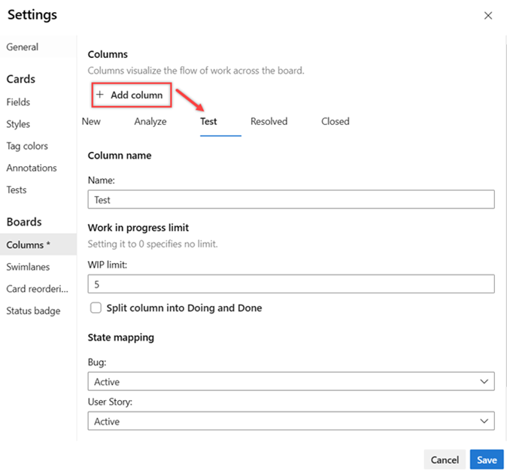Close the Settings dialog with X
Image resolution: width=507 pixels, height=473 pixels.
click(488, 16)
